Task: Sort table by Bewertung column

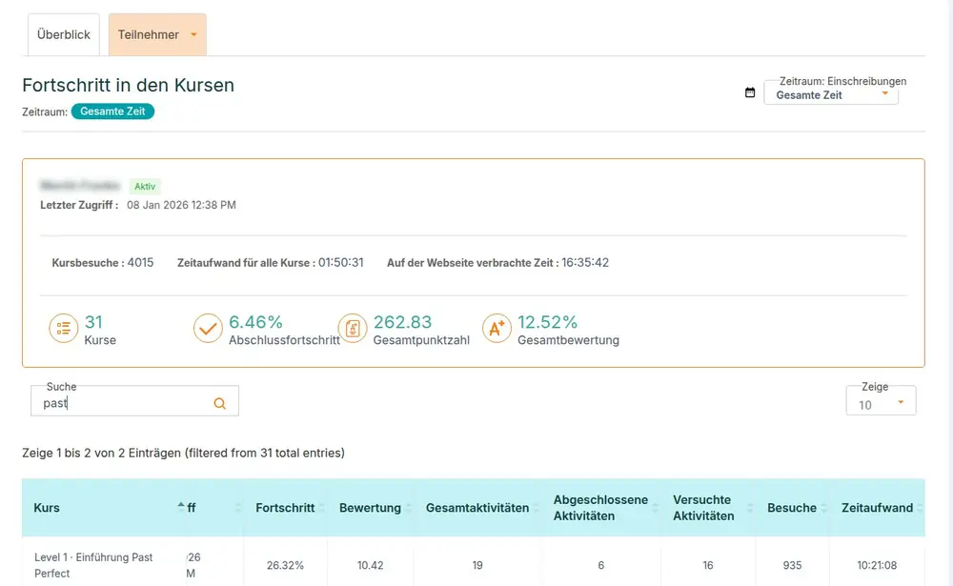Action: [x=370, y=508]
